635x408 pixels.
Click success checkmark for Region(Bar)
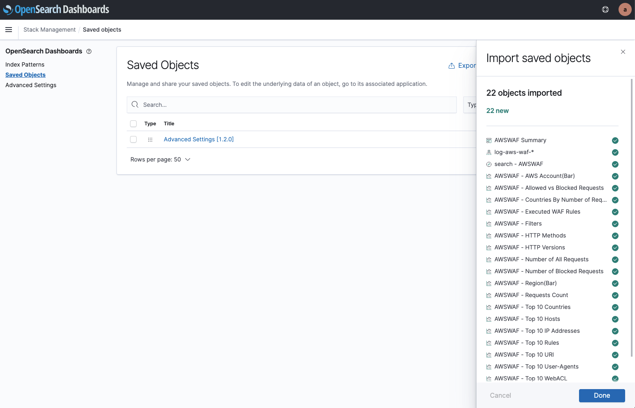(615, 284)
